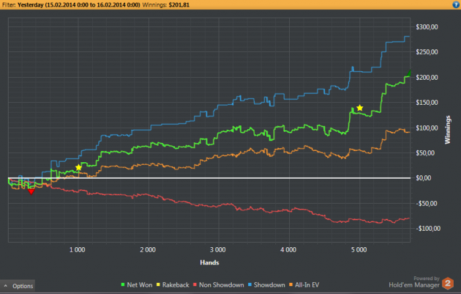The width and height of the screenshot is (461, 294).
Task: Click the Hands x-axis title
Action: coord(209,262)
